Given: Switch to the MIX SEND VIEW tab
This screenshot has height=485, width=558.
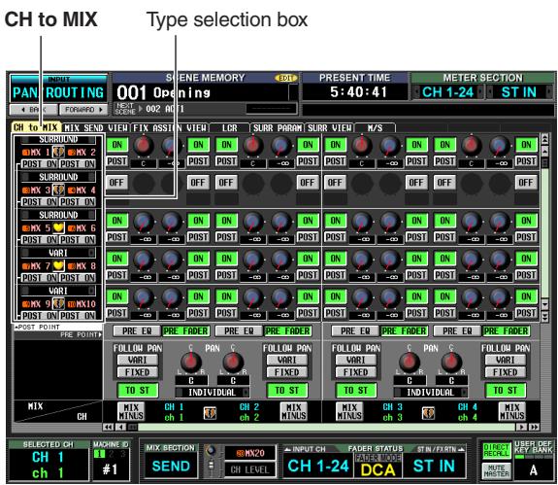Looking at the screenshot, I should tap(96, 128).
